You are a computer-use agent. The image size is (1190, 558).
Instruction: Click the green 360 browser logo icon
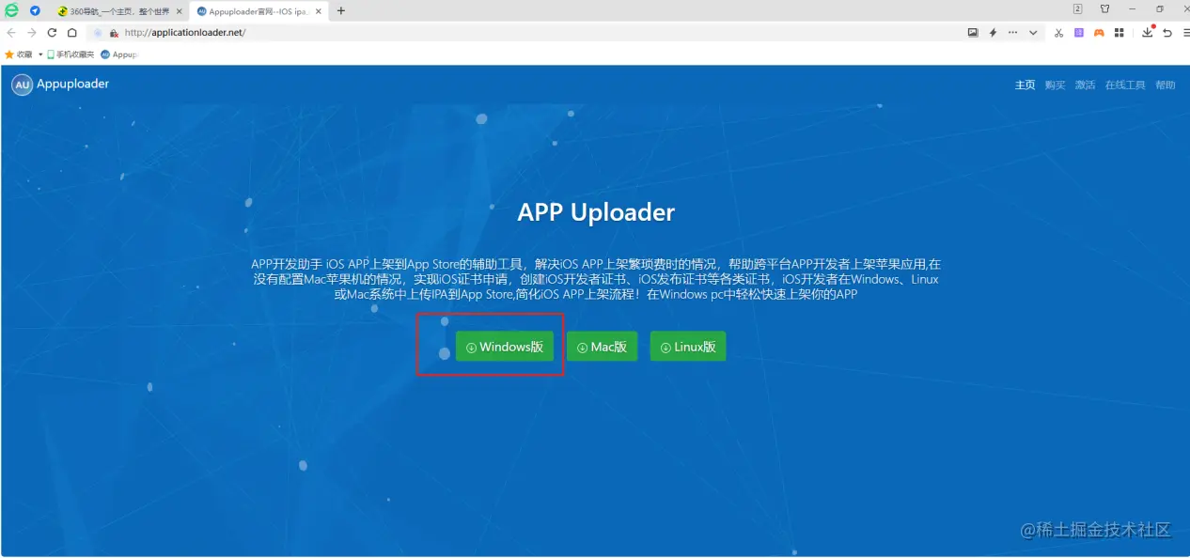coord(11,10)
